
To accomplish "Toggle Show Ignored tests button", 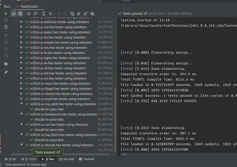I will point(20,14).
